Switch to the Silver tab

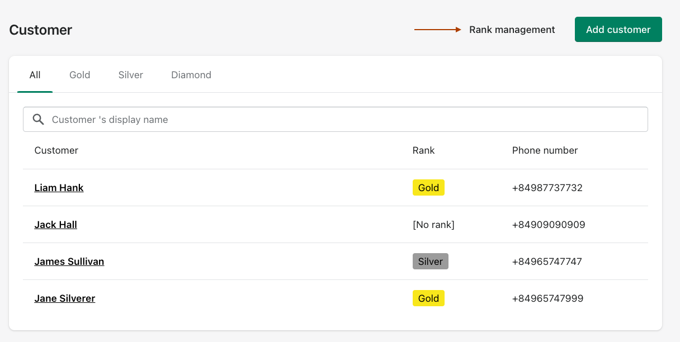pos(131,75)
